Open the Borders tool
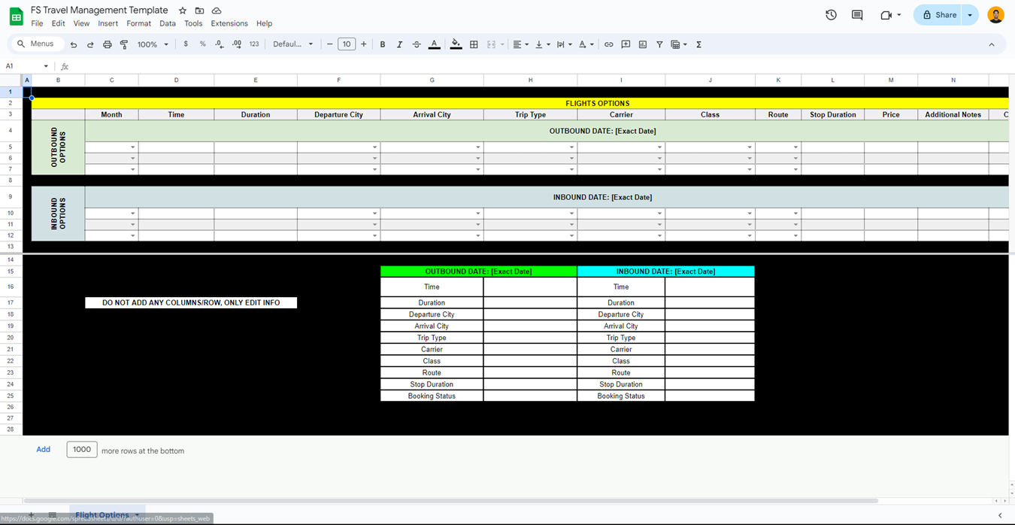Viewport: 1015px width, 525px height. coord(474,44)
